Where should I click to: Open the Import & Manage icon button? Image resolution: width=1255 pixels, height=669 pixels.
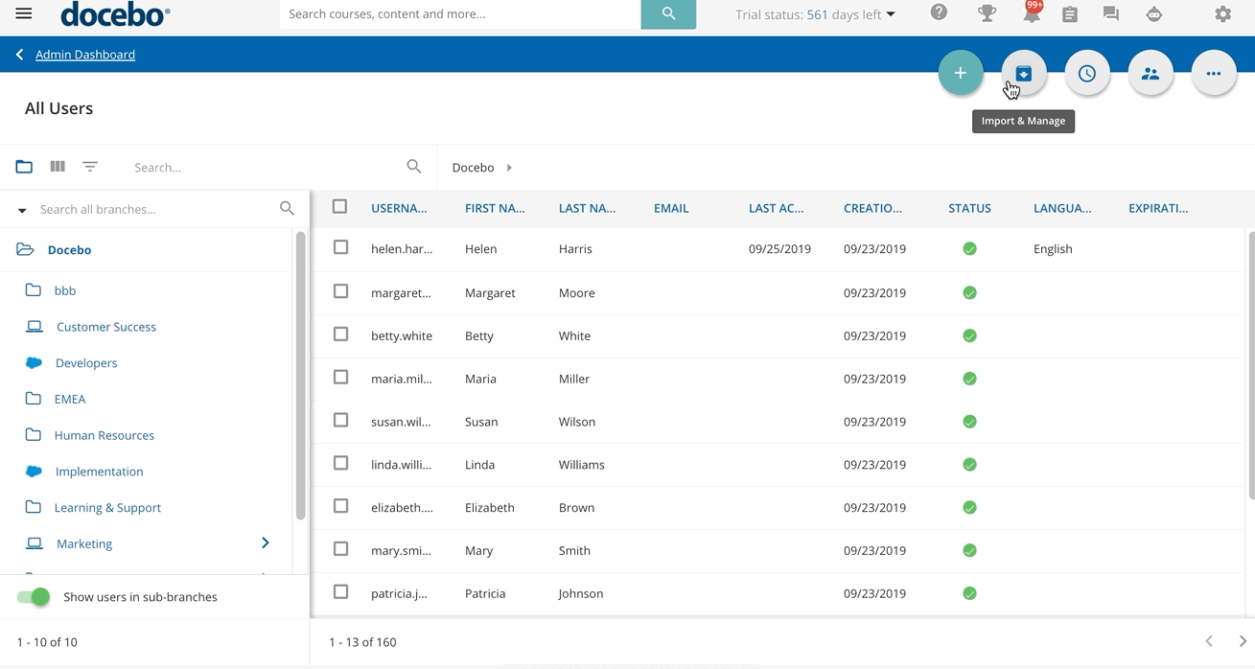pyautogui.click(x=1023, y=74)
